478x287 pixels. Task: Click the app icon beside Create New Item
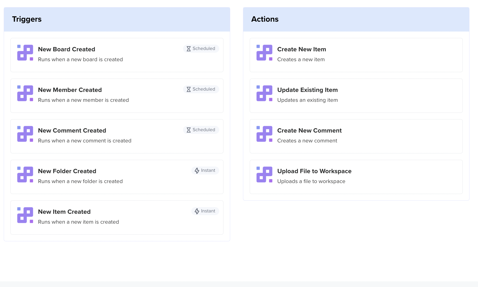click(264, 53)
